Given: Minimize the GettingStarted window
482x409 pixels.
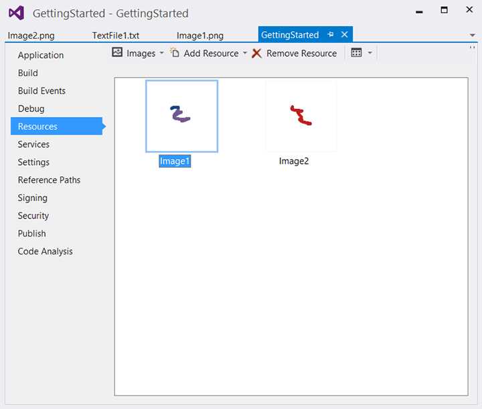Looking at the screenshot, I should pos(419,11).
